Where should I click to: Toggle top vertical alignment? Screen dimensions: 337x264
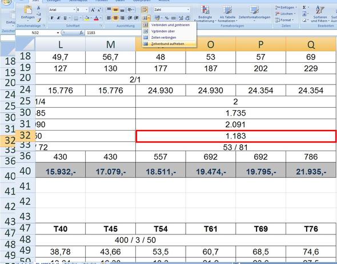tap(109, 10)
